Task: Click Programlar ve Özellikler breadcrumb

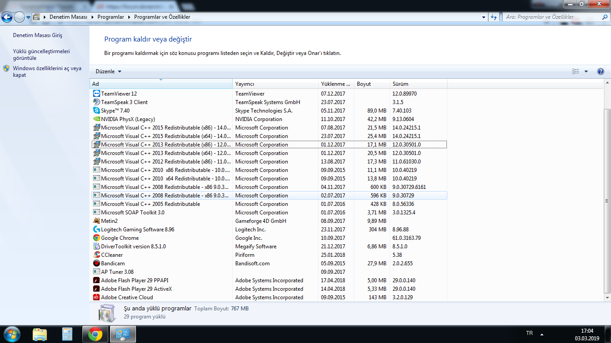Action: tap(162, 17)
